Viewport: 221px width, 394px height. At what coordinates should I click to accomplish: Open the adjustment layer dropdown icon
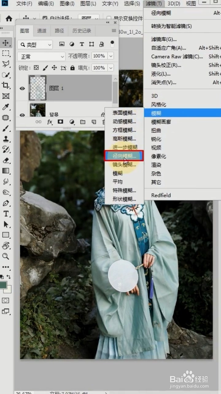pyautogui.click(x=72, y=122)
